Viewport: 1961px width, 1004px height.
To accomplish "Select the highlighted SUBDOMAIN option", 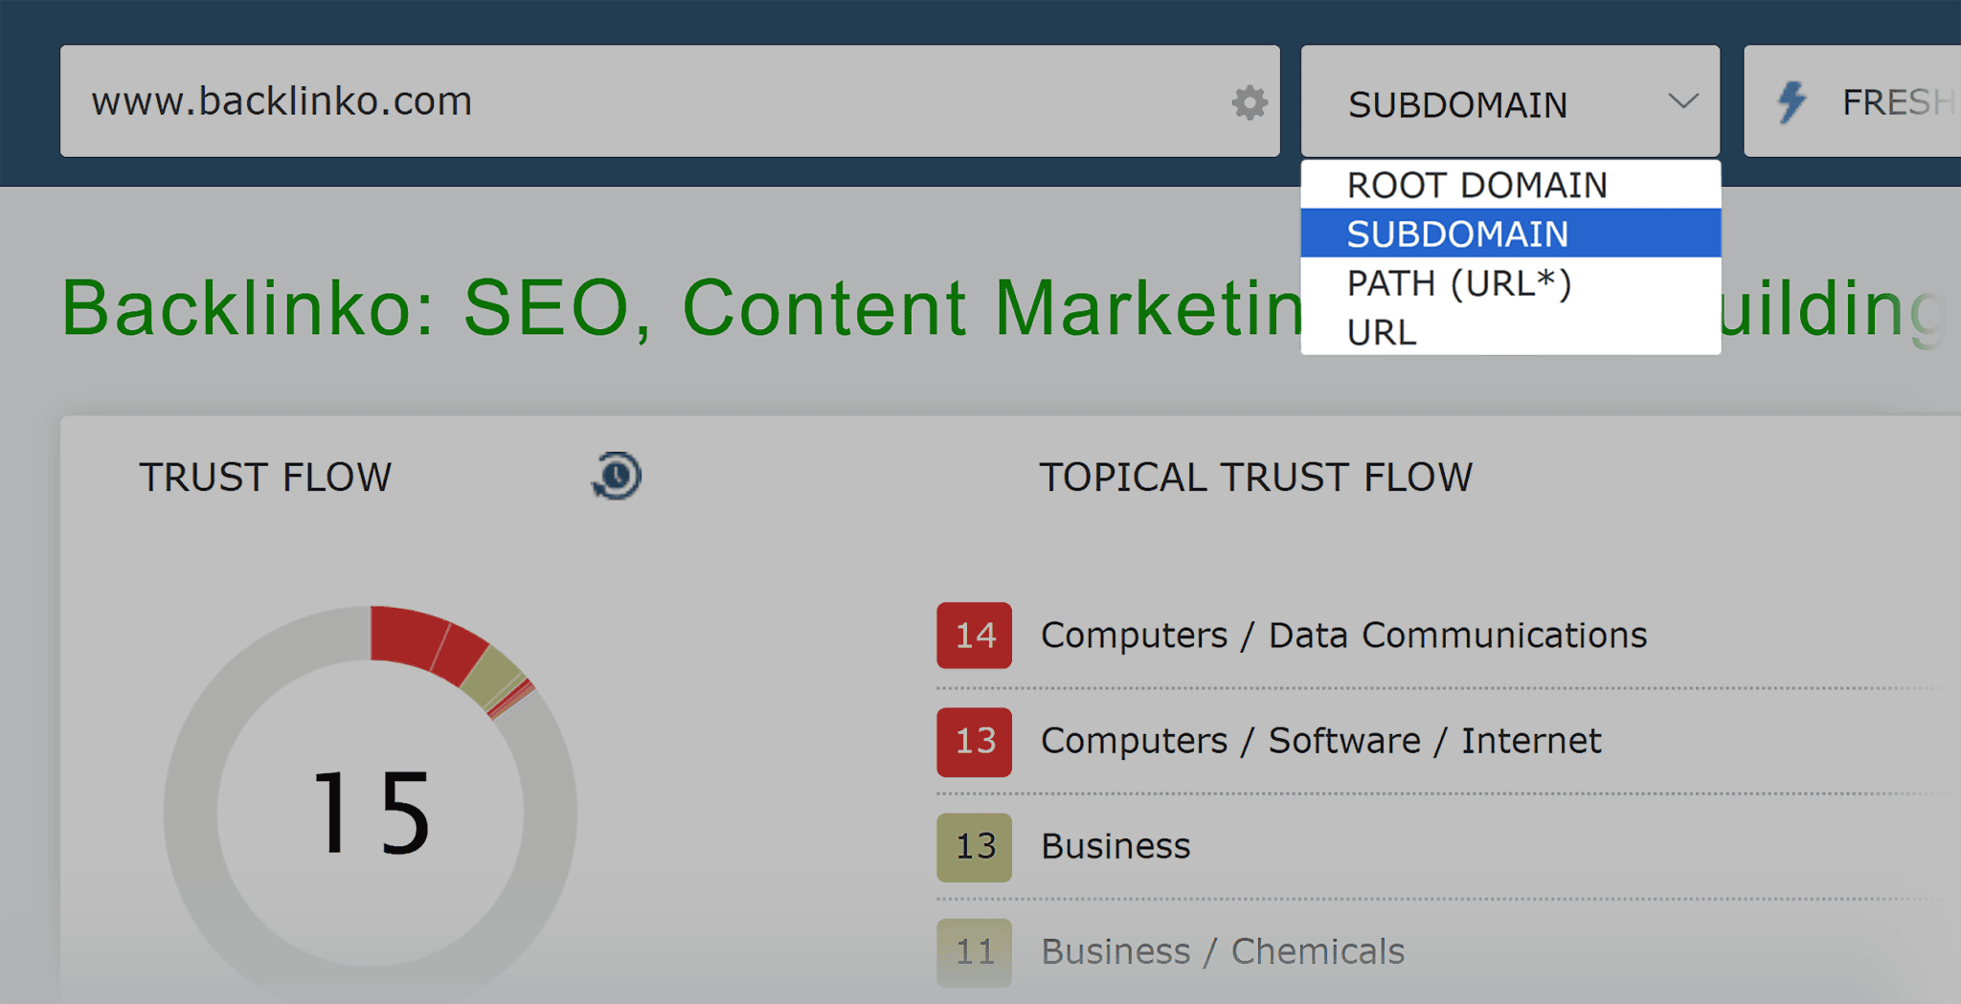I will (1510, 234).
